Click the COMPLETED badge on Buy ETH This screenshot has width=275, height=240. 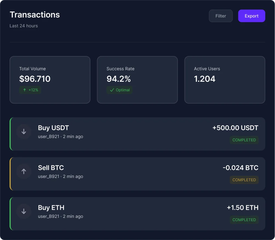tap(244, 220)
